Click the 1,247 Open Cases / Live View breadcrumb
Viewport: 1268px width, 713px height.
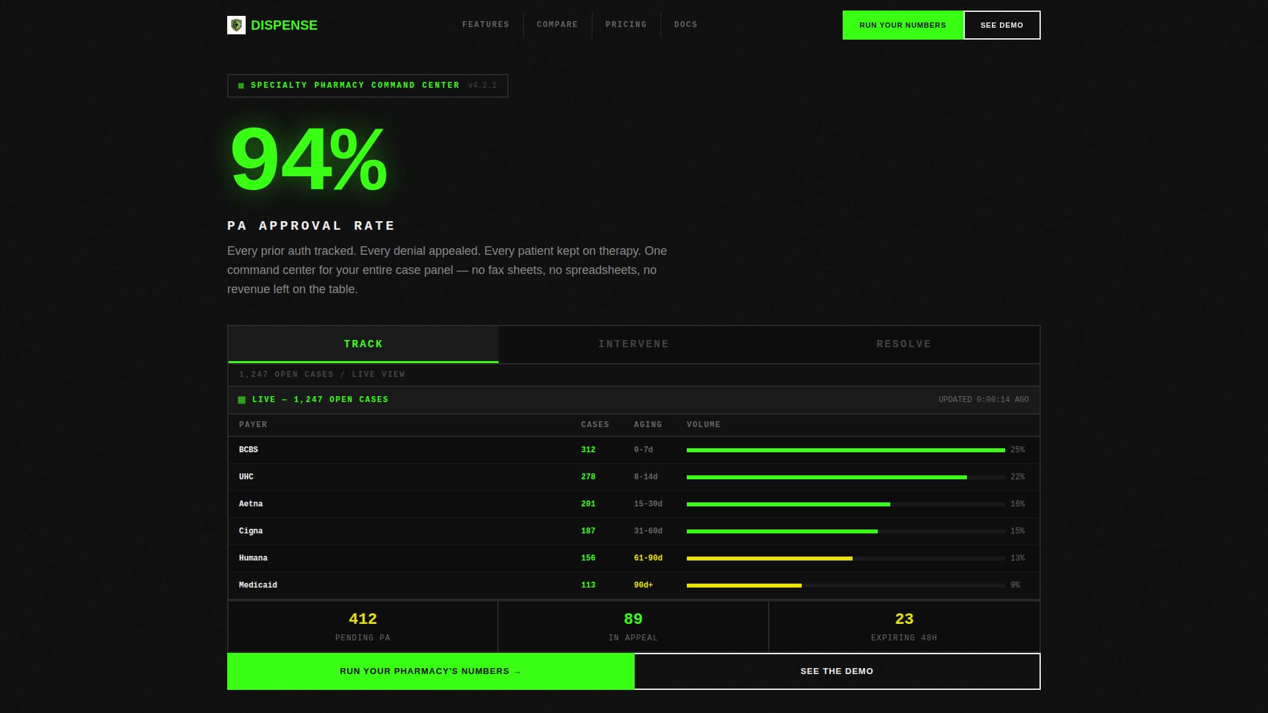[322, 374]
